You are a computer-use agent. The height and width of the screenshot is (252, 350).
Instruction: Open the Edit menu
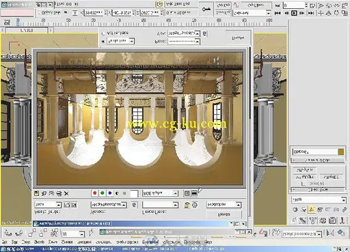[x=14, y=242]
